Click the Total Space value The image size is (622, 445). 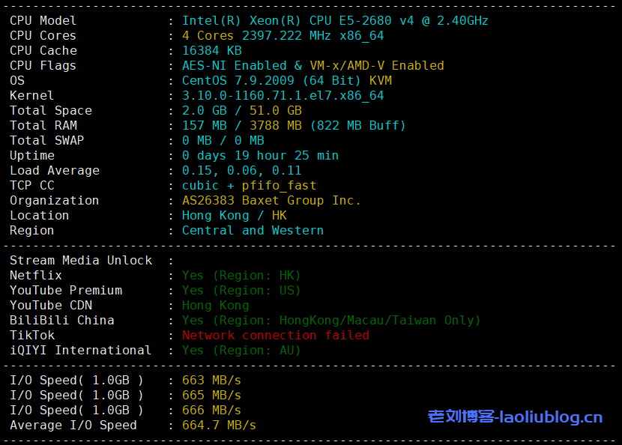(241, 111)
